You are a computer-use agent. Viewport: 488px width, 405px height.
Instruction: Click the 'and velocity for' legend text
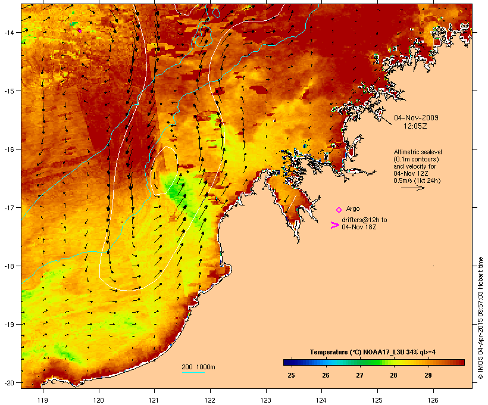[415, 166]
